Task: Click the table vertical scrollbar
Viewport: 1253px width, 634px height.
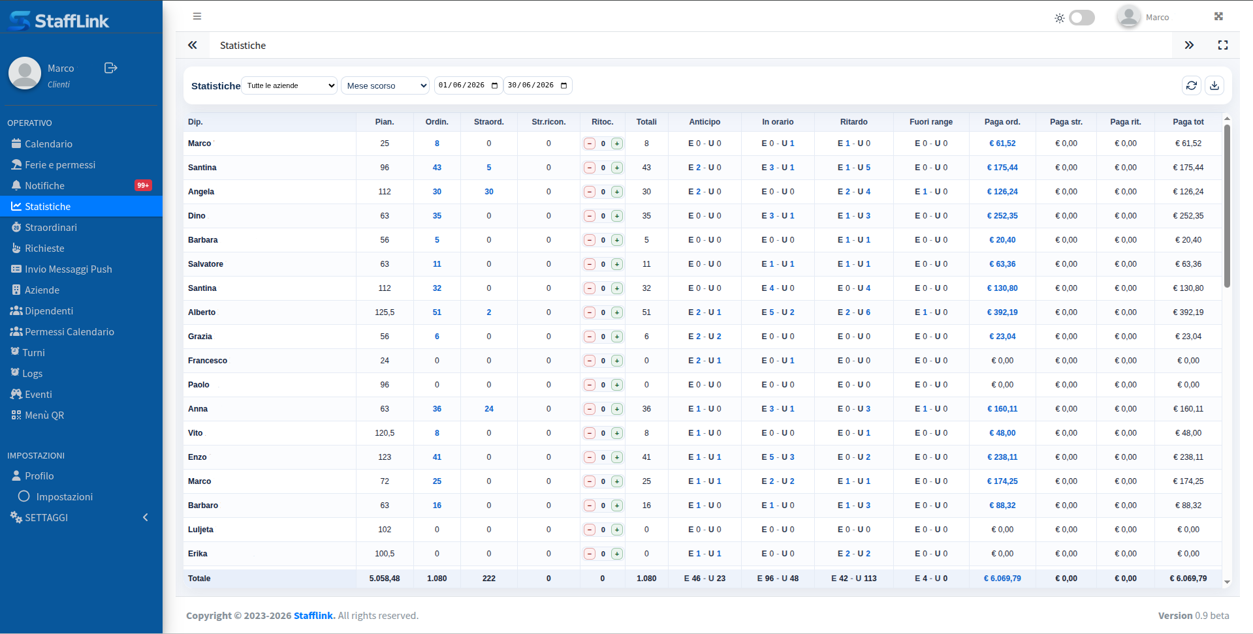Action: pos(1227,205)
